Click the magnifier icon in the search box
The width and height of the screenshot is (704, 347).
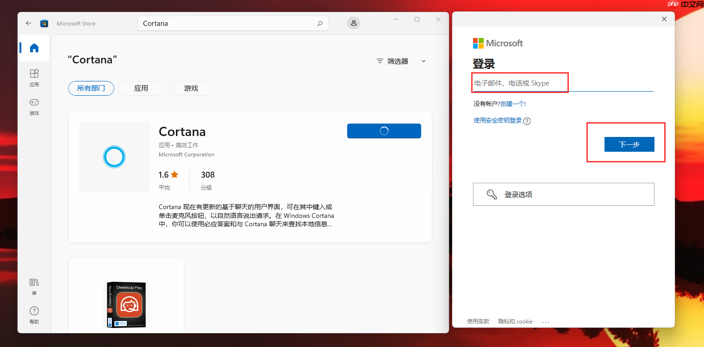[x=319, y=23]
